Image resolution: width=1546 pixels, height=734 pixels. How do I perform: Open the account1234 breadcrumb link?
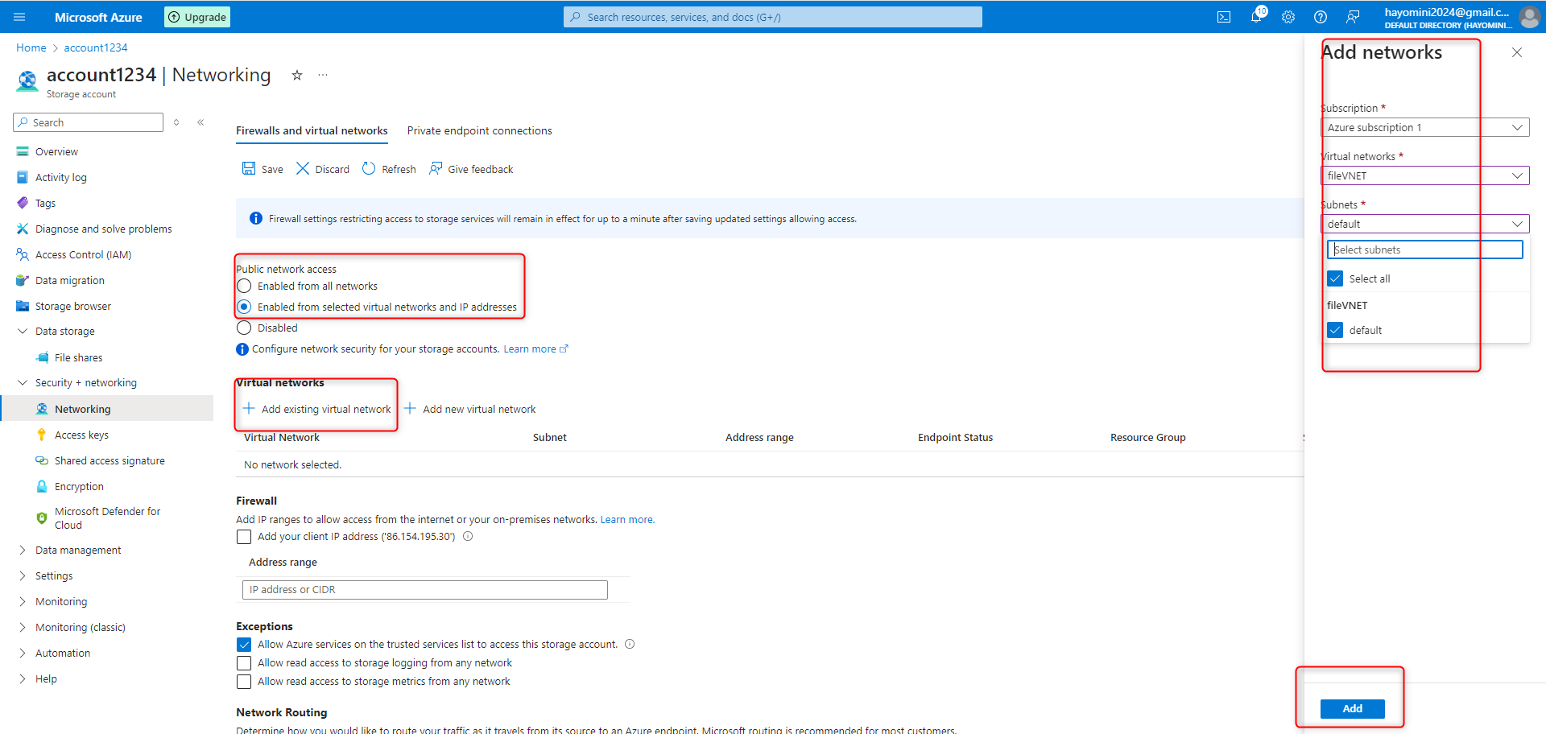96,47
